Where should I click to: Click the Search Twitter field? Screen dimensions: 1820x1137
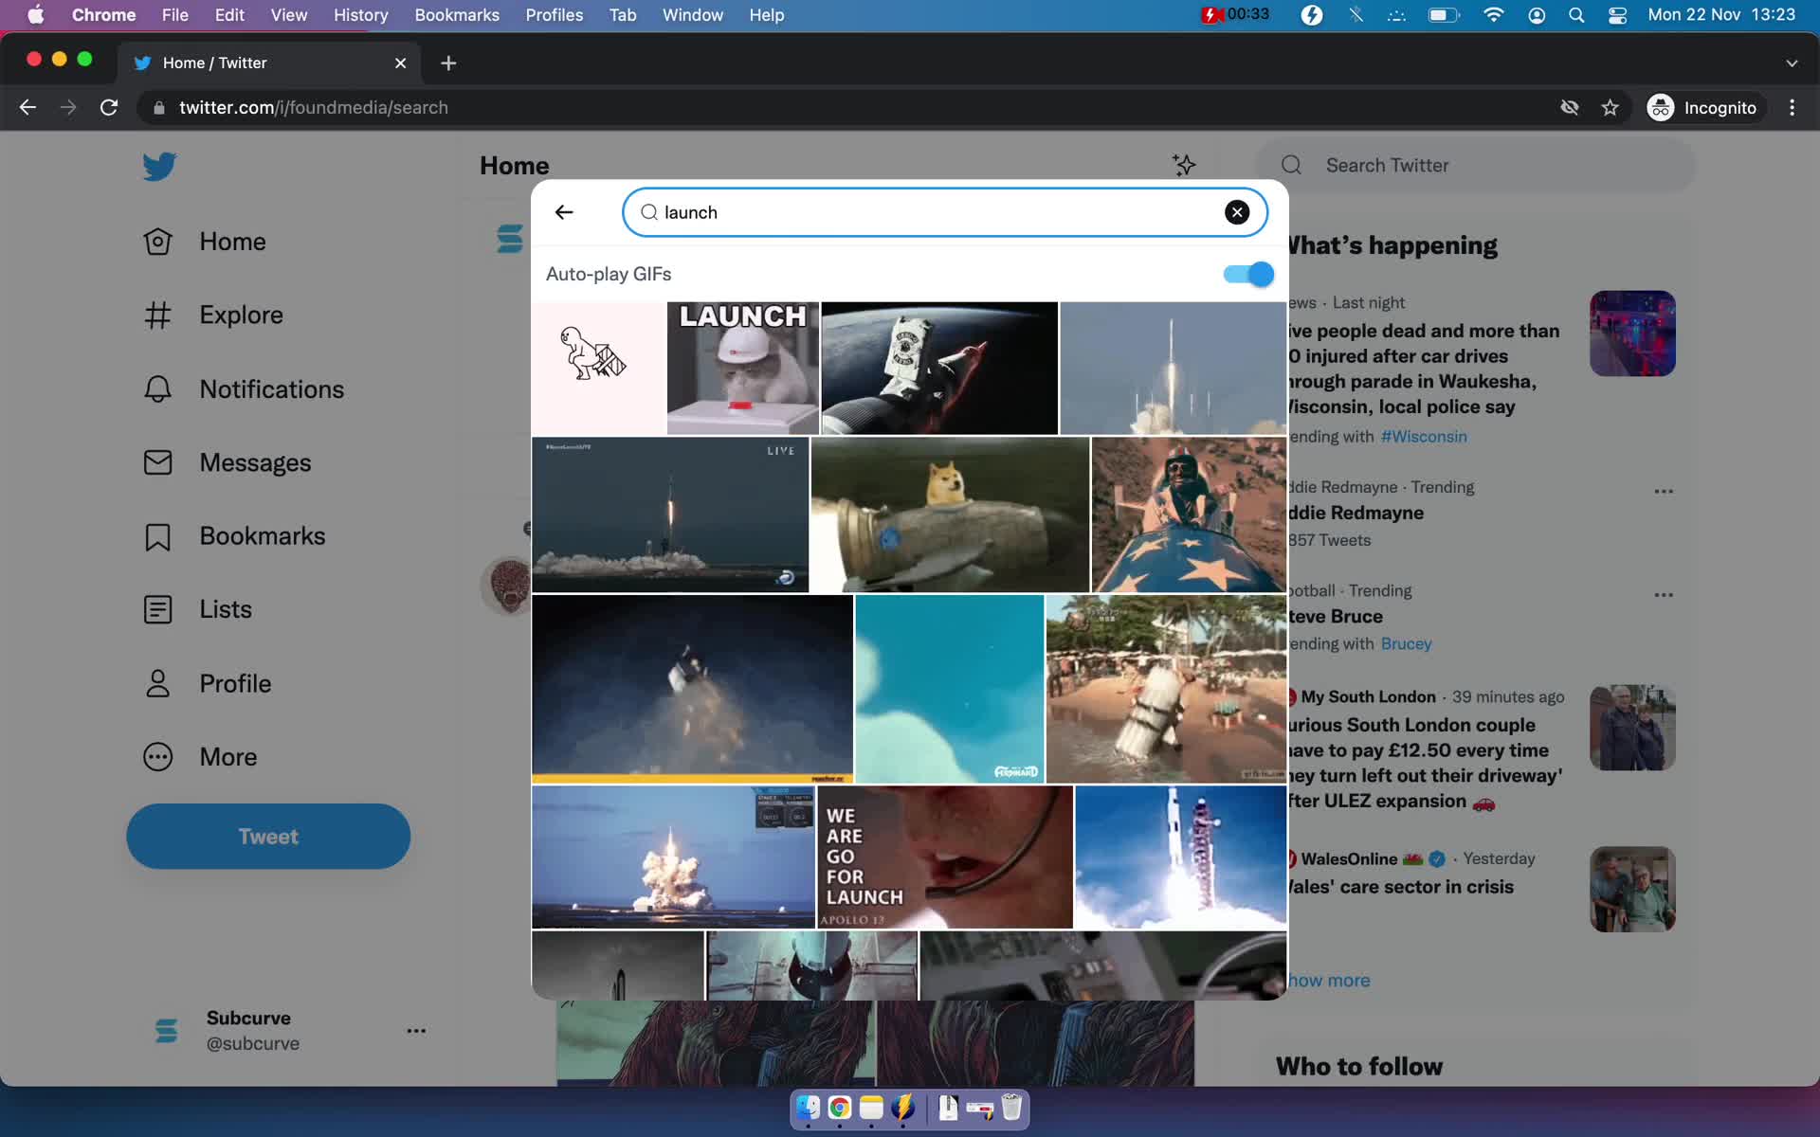[1475, 165]
